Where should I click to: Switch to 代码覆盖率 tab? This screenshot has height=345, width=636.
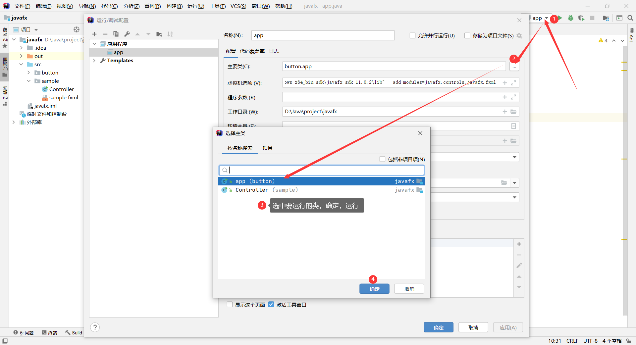click(252, 51)
